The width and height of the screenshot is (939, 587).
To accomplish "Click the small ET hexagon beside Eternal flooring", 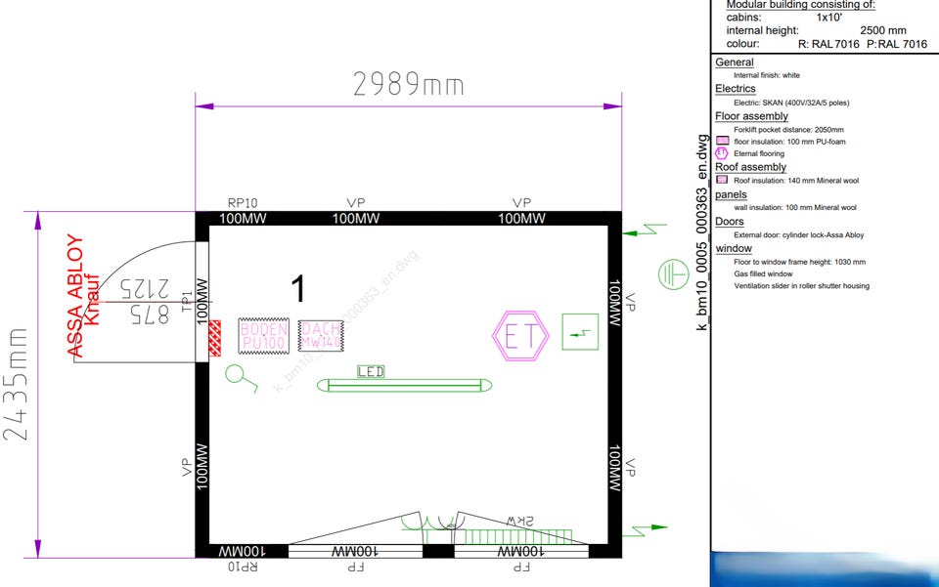I will (x=722, y=153).
